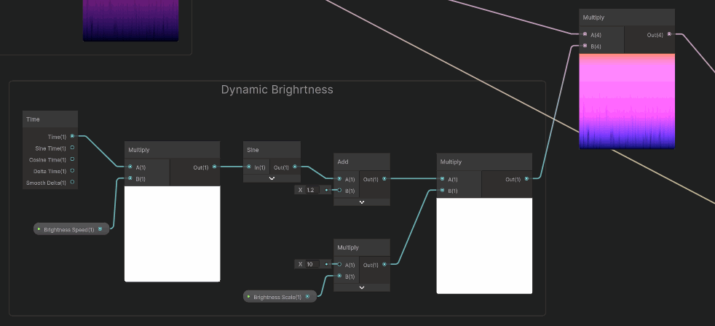Click B(1) port of Multiply after Add node
Viewport: 715px width, 326px height.
442,190
